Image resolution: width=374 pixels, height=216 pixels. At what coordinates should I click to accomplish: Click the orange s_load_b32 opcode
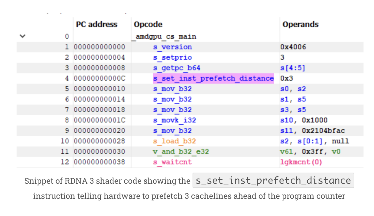(x=174, y=141)
